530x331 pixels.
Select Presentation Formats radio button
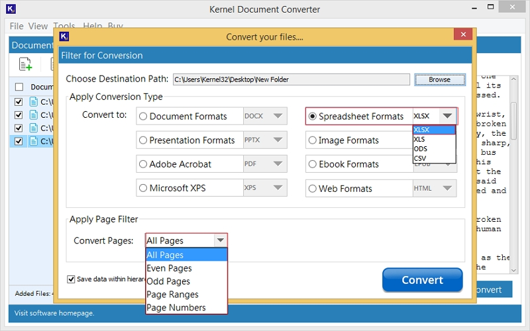point(143,140)
